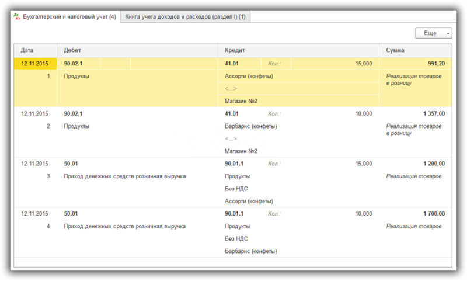Select the amount 1 700,00
The width and height of the screenshot is (467, 281).
click(x=434, y=214)
